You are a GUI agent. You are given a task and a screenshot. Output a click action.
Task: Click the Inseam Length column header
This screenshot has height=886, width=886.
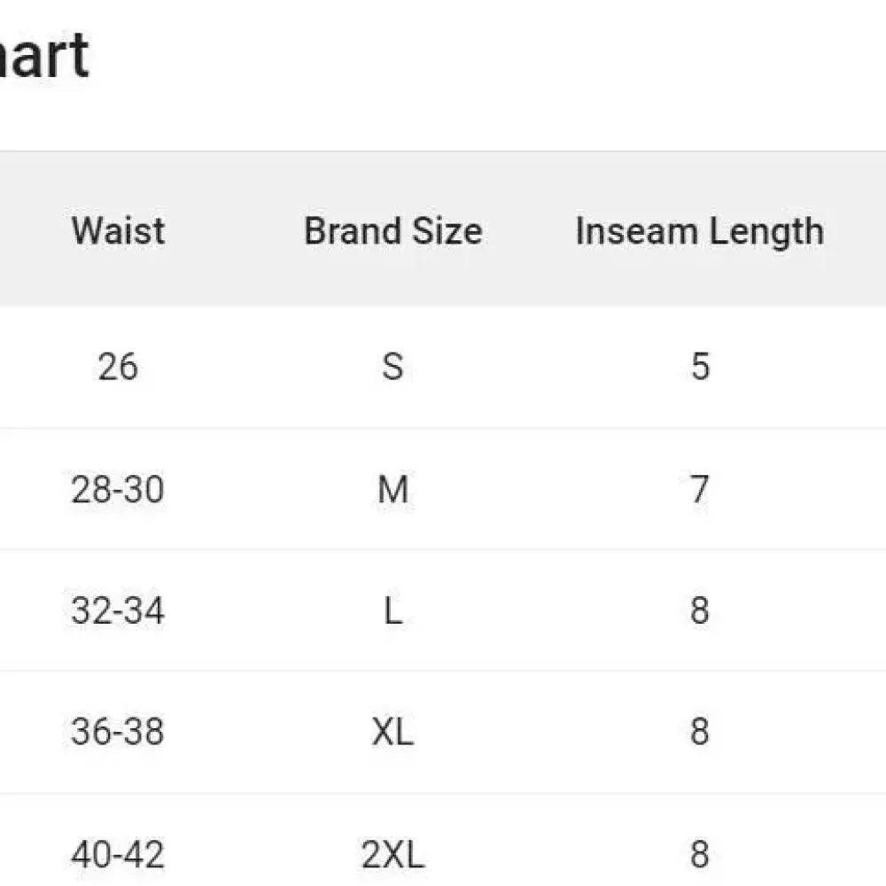699,231
